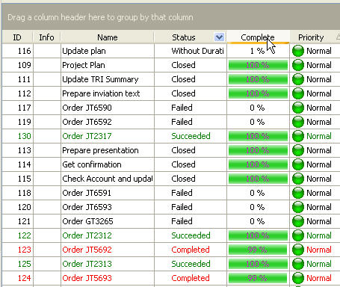This screenshot has height=287, width=340.
Task: Click the 'Failed' status of Order JT6593
Action: [191, 207]
